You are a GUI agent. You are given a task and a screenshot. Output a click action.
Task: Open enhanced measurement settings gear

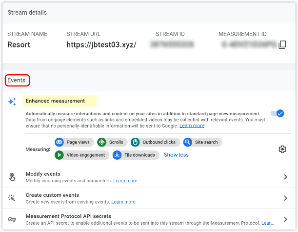pos(282,149)
